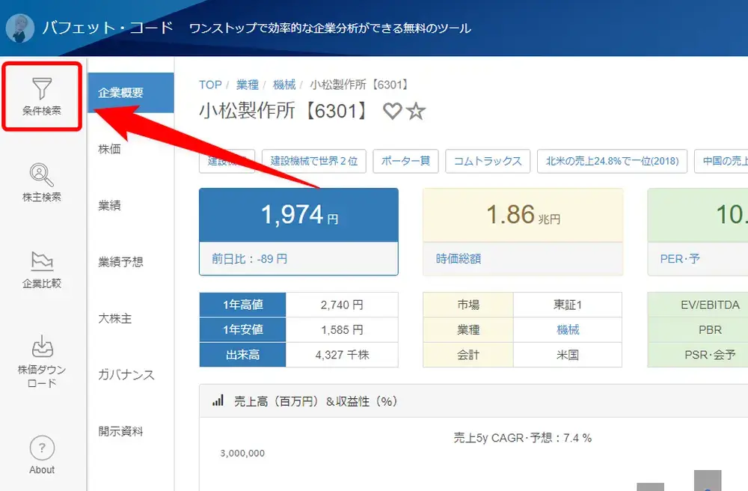This screenshot has width=748, height=491.
Task: Click the PBR label
Action: pyautogui.click(x=711, y=330)
